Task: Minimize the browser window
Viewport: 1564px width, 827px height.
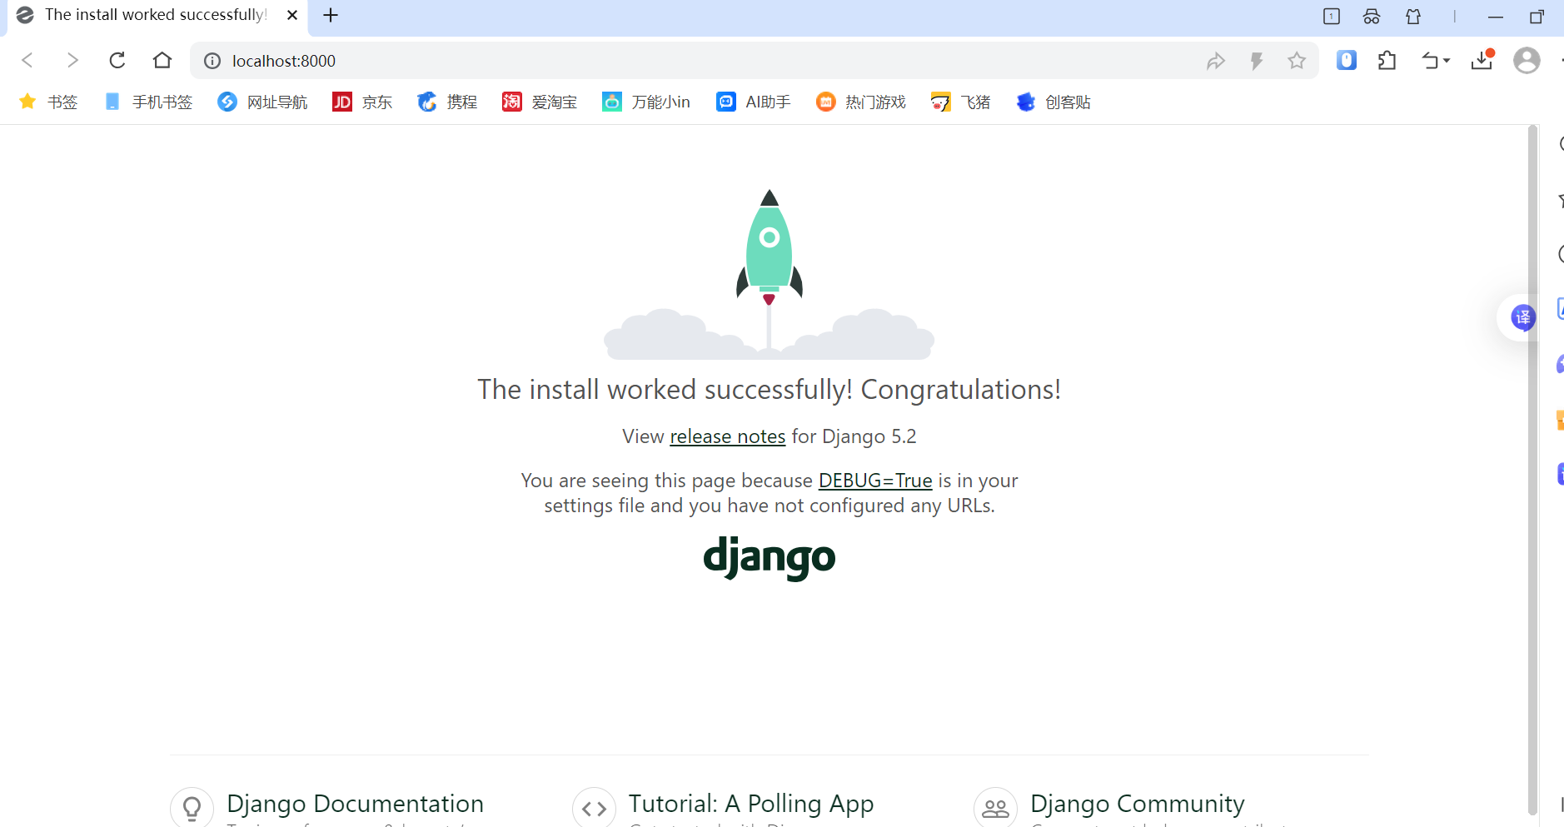Action: coord(1496,17)
